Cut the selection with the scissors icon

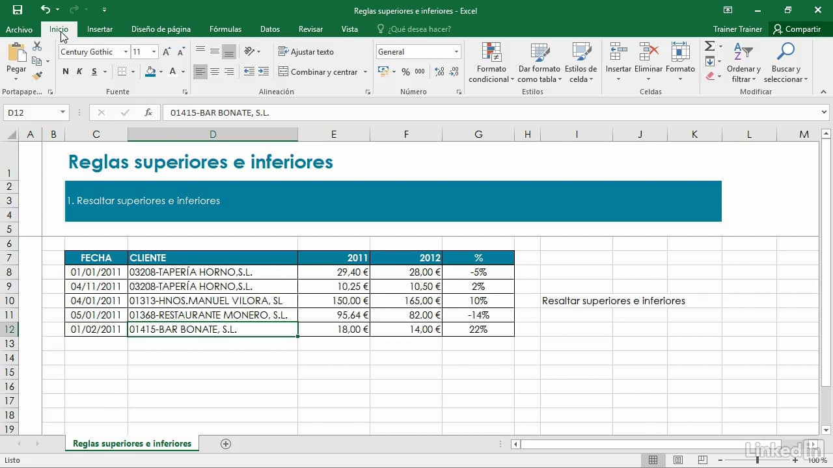coord(37,47)
